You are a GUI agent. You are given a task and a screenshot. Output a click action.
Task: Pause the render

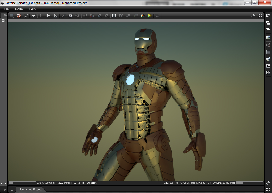(x=41, y=16)
